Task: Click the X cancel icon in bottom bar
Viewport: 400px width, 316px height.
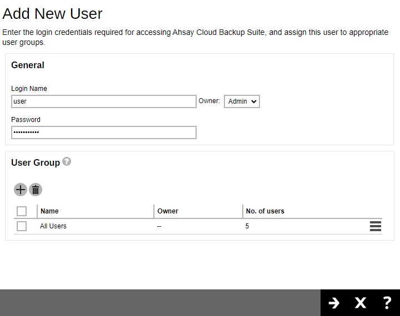Action: pyautogui.click(x=360, y=303)
